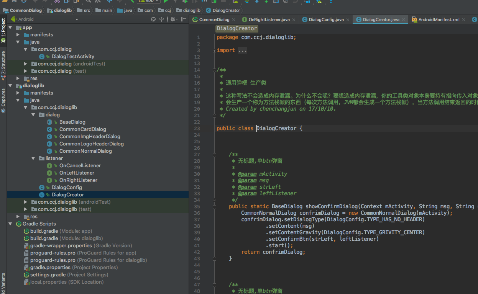Image resolution: width=478 pixels, height=294 pixels.
Task: Collapse the Gradle Scripts node
Action: 10,224
